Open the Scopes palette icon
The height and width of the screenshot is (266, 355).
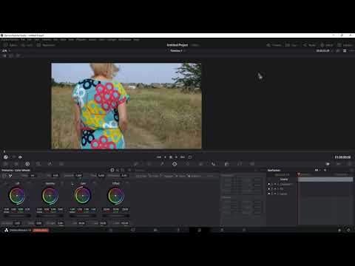tap(339, 164)
